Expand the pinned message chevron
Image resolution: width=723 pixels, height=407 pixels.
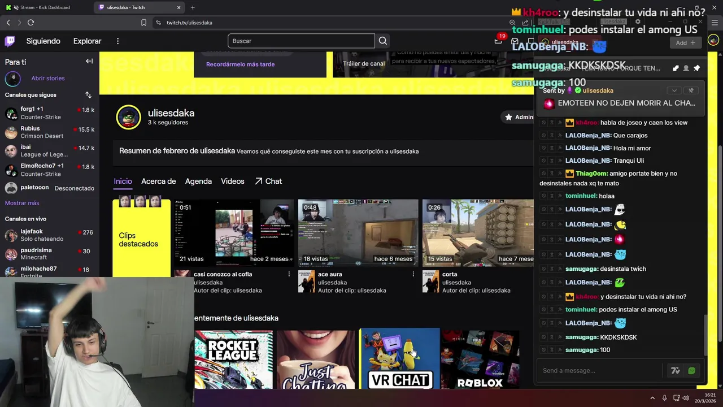pos(674,90)
